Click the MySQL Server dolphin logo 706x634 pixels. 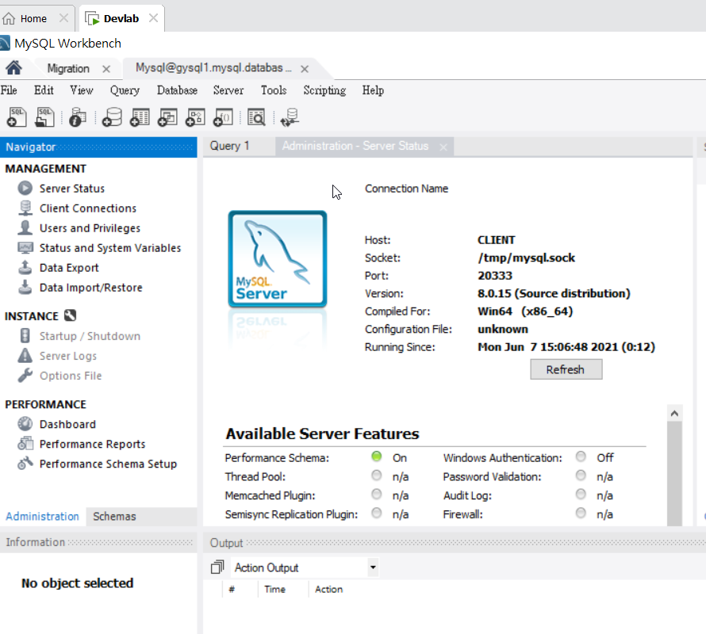[278, 259]
